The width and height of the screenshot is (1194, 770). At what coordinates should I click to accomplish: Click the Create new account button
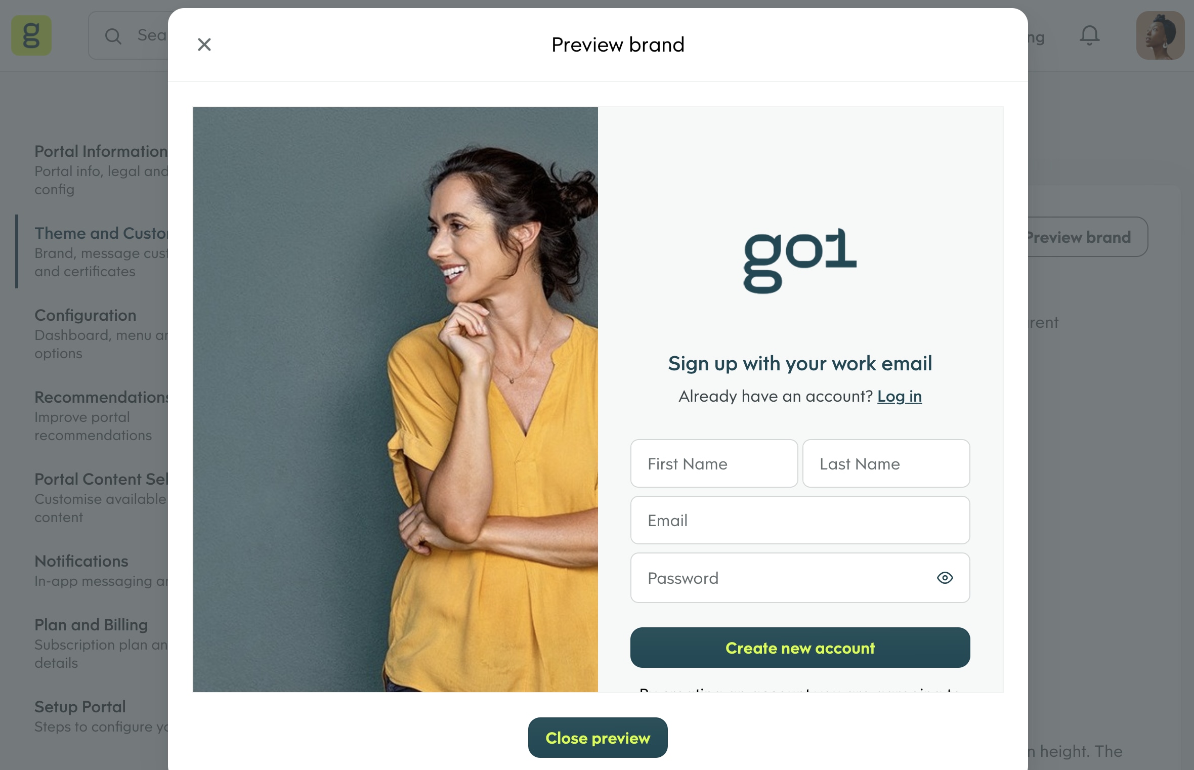tap(800, 648)
